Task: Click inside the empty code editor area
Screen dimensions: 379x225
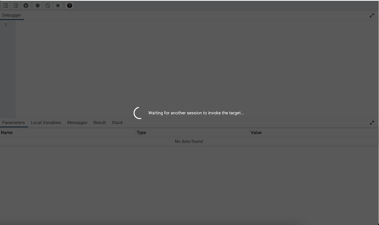Action: tap(195, 65)
